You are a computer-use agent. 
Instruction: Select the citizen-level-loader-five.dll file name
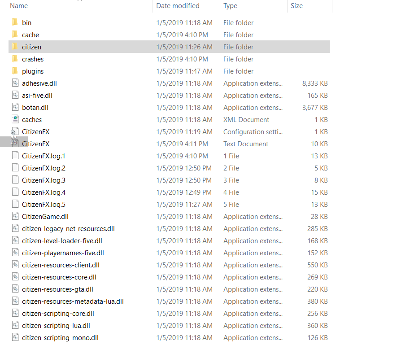[x=62, y=240]
